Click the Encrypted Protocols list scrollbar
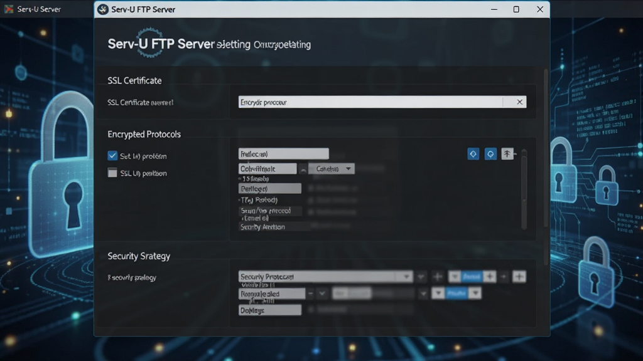This screenshot has width=643, height=361. 524,189
